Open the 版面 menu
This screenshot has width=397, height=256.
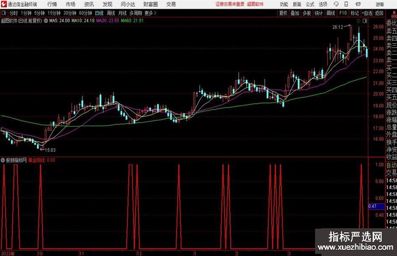pos(297,4)
